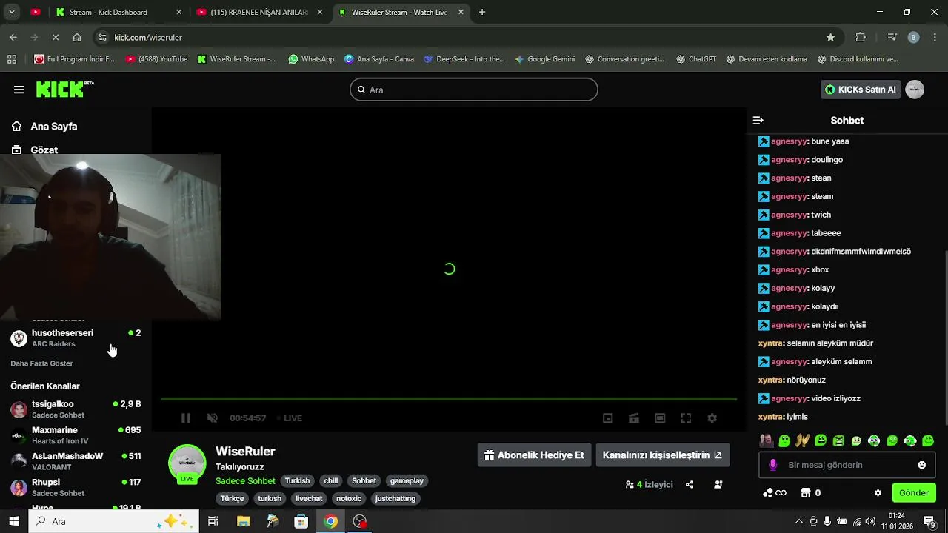Select the Sadece Sohbet category link under the stream title

tap(245, 481)
